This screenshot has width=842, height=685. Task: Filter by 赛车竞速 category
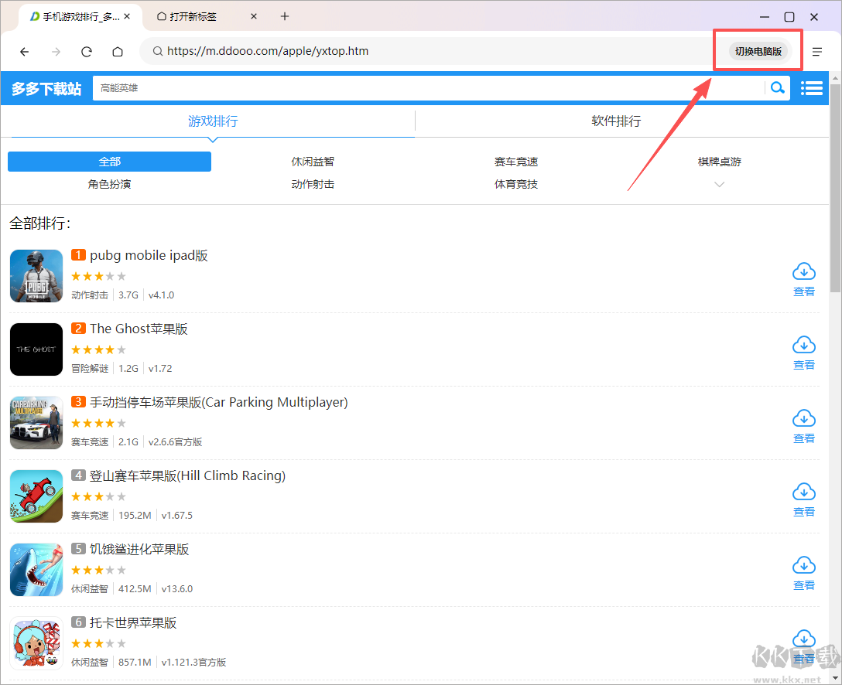point(516,162)
